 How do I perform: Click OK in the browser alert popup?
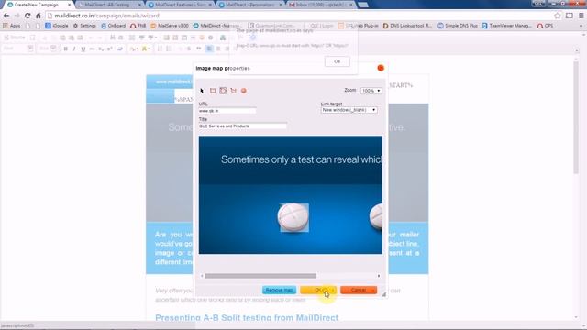[338, 61]
